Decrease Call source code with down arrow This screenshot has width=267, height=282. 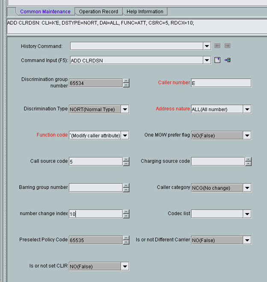[126, 163]
